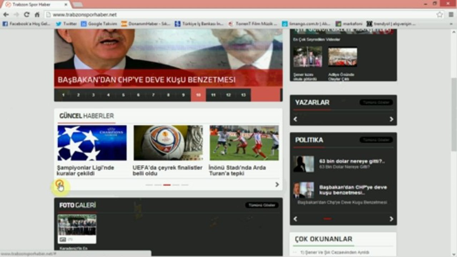Select headline slide number 11
Image resolution: width=457 pixels, height=257 pixels.
pyautogui.click(x=213, y=95)
